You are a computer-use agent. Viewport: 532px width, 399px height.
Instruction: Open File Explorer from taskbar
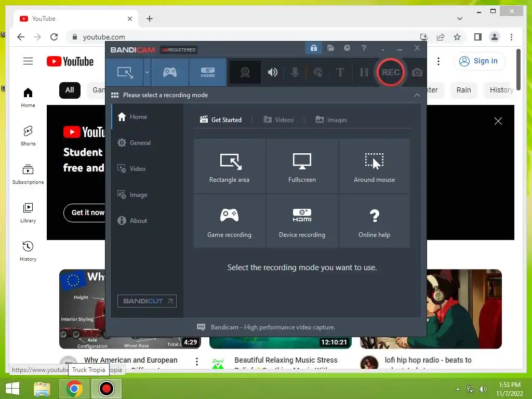(x=42, y=389)
